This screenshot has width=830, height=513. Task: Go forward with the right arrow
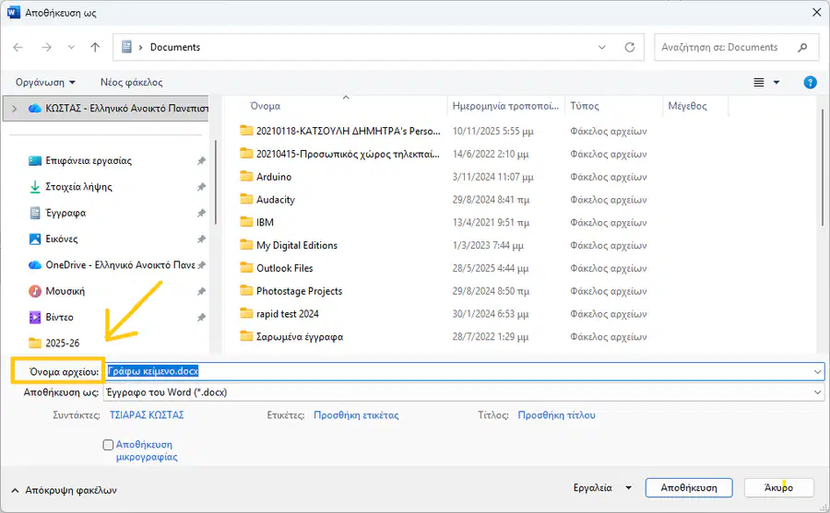(x=47, y=47)
